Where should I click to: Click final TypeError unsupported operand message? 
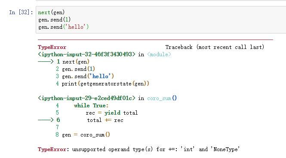[x=138, y=149]
